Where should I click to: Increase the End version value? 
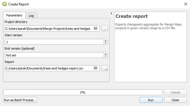[x=106, y=54]
